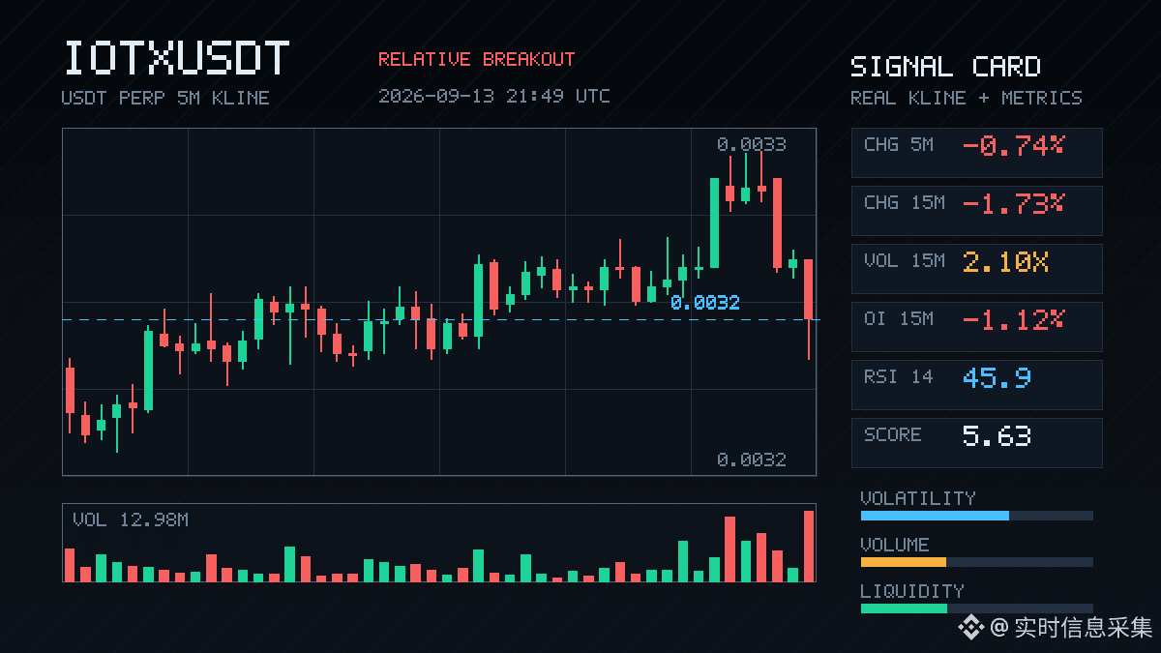Click the RSI 14 value 45.9
Viewport: 1161px width, 653px height.
coord(997,377)
